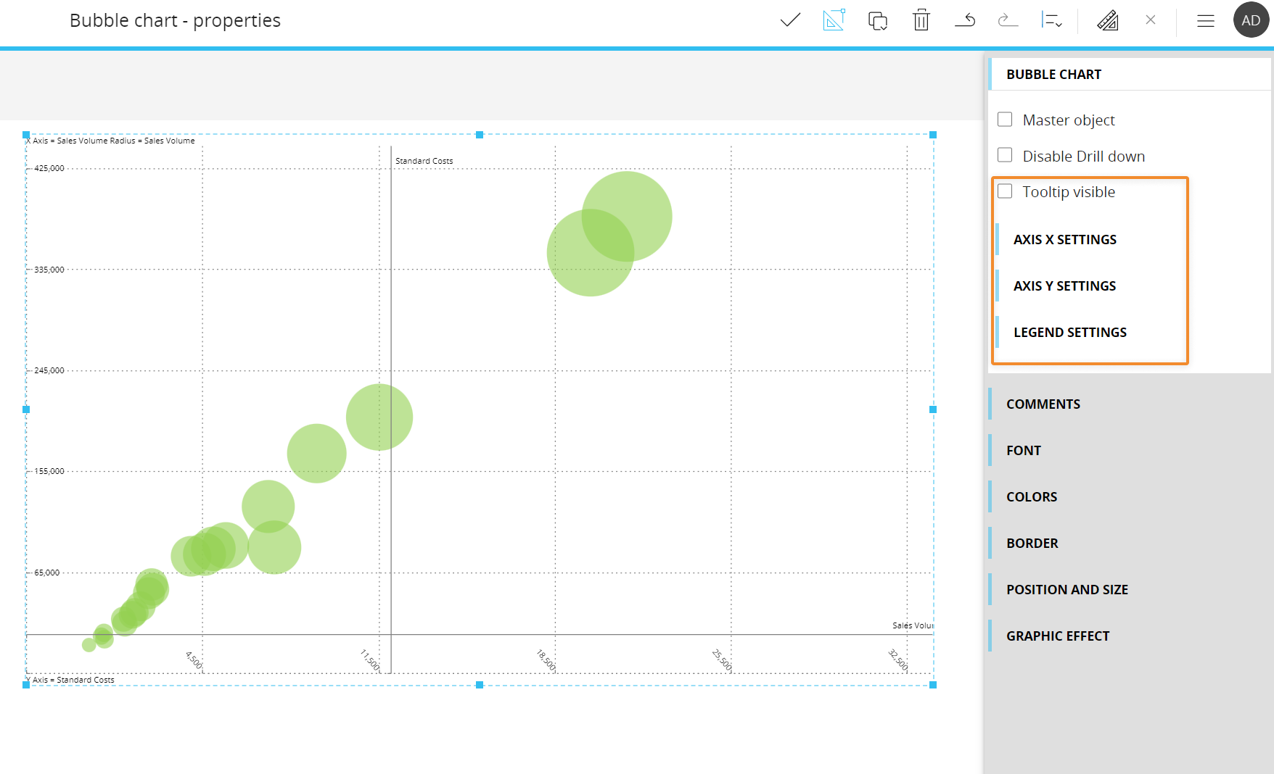The height and width of the screenshot is (774, 1274).
Task: Open the Font panel section
Action: (x=1023, y=451)
